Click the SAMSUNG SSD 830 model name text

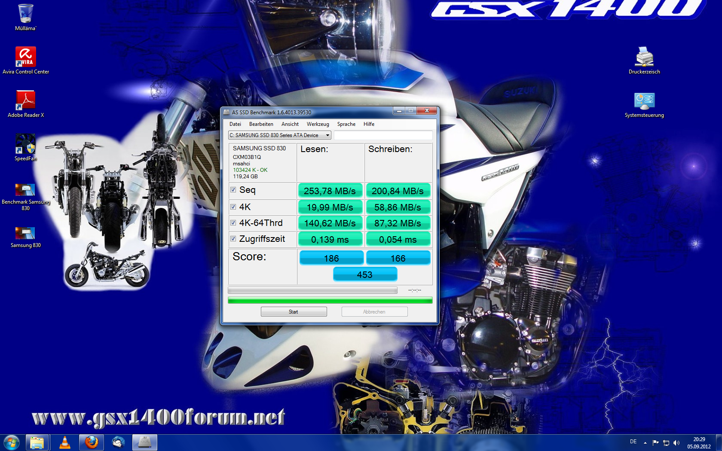pyautogui.click(x=259, y=148)
